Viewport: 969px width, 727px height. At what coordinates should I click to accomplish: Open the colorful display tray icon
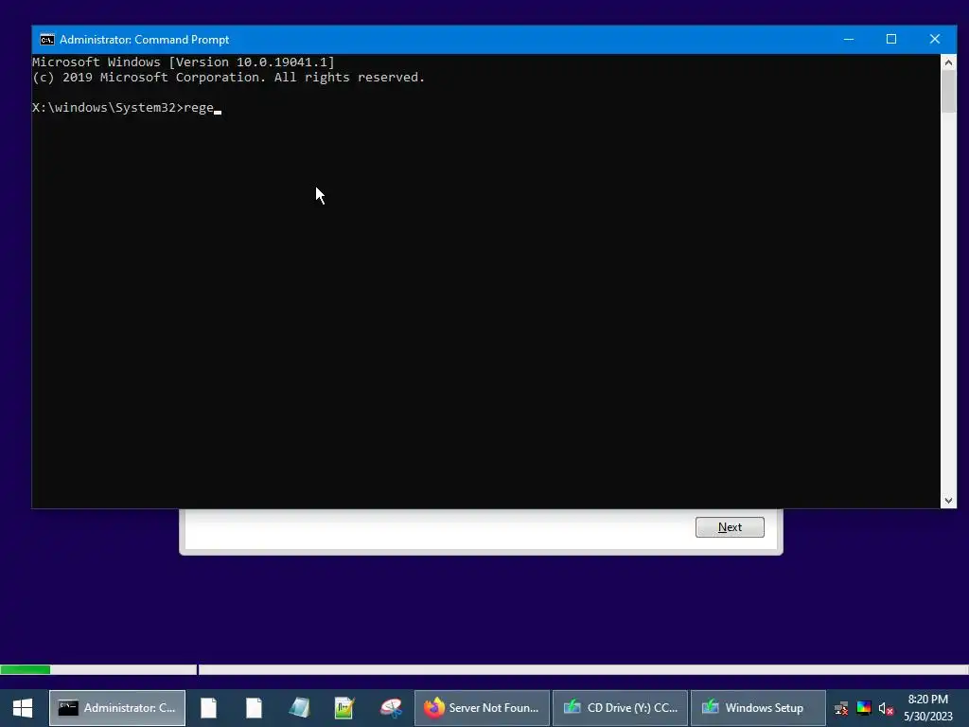click(864, 708)
